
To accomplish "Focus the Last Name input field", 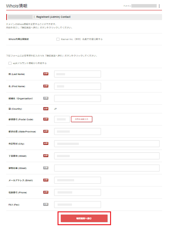I will (78, 74).
